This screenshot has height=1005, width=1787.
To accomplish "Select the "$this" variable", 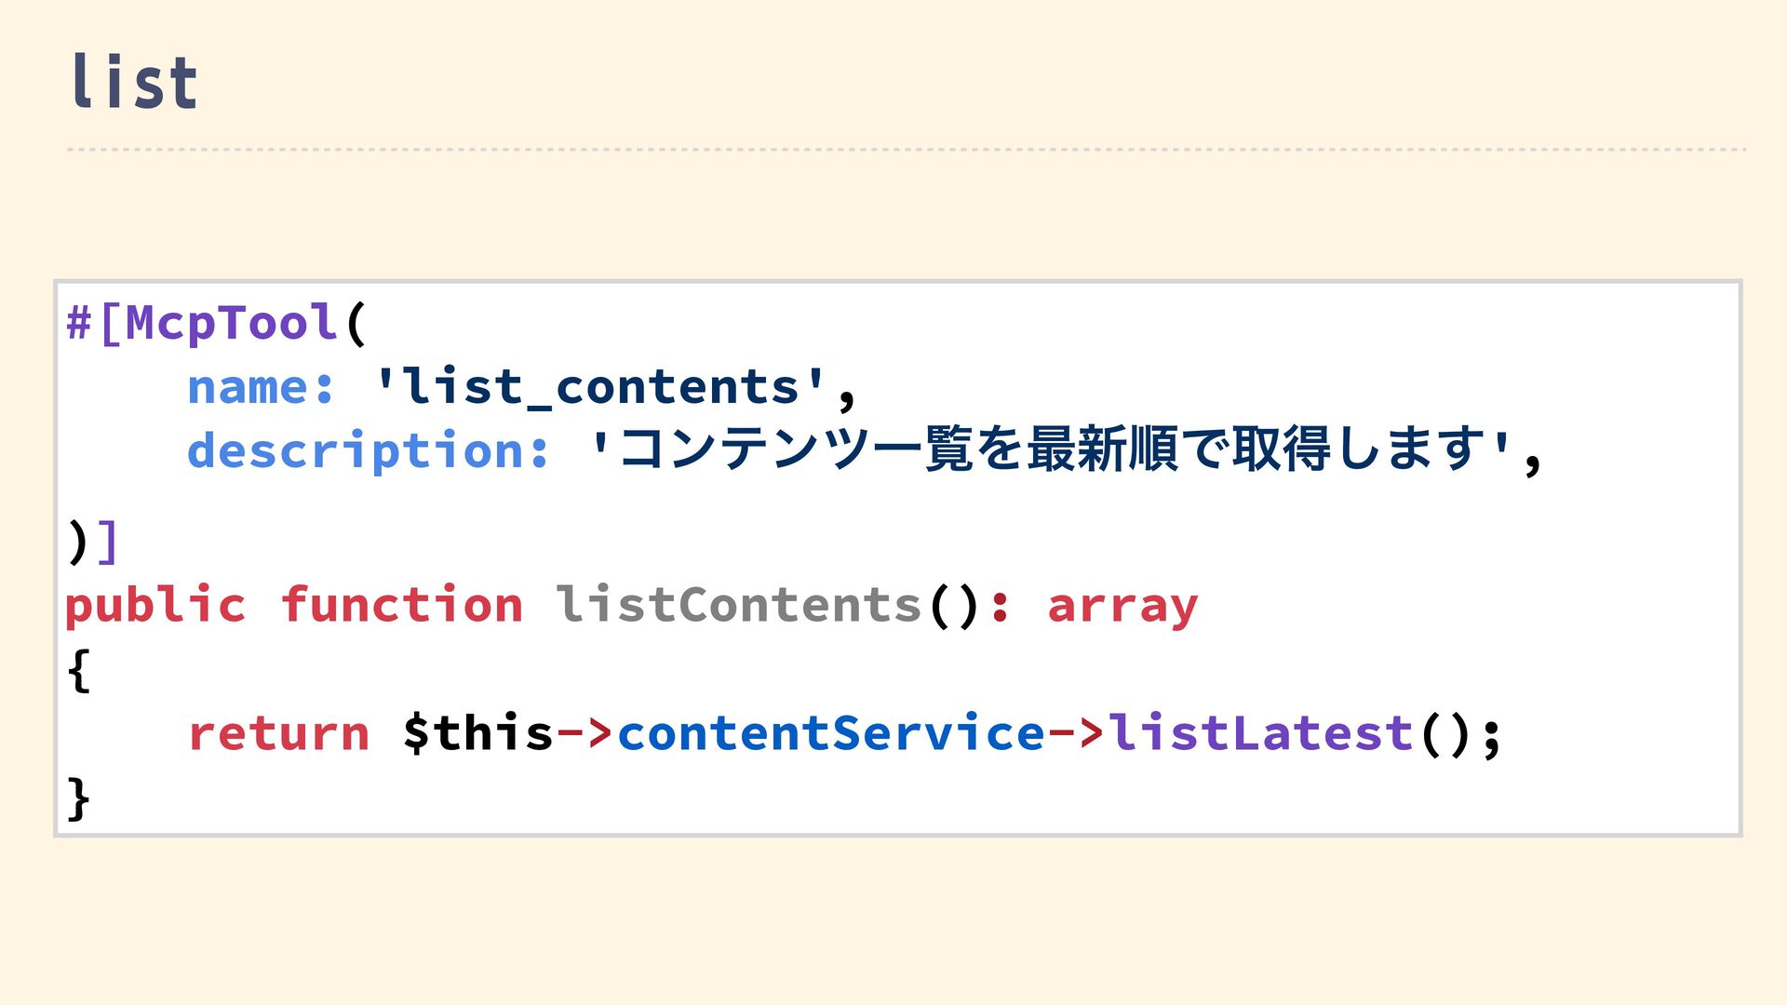I will tap(478, 733).
